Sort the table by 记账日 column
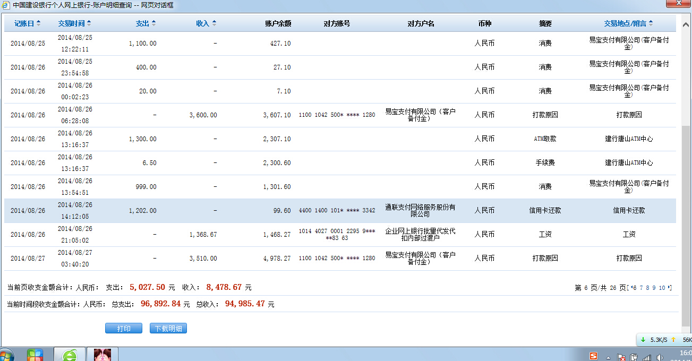Image resolution: width=692 pixels, height=361 pixels. click(x=27, y=23)
